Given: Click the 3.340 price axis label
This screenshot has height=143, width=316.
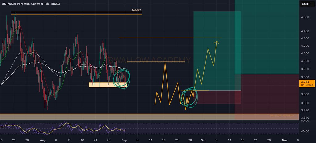Looking at the screenshot, I should tap(305, 118).
